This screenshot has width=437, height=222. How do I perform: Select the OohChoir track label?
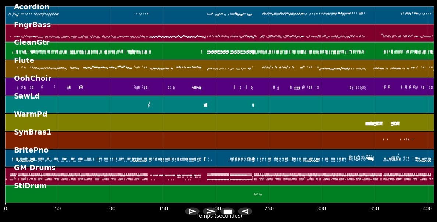pyautogui.click(x=32, y=79)
